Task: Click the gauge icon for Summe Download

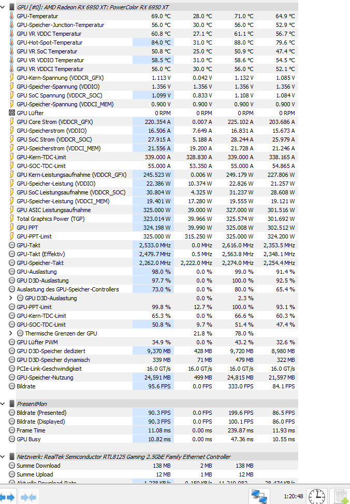Action: click(x=11, y=466)
